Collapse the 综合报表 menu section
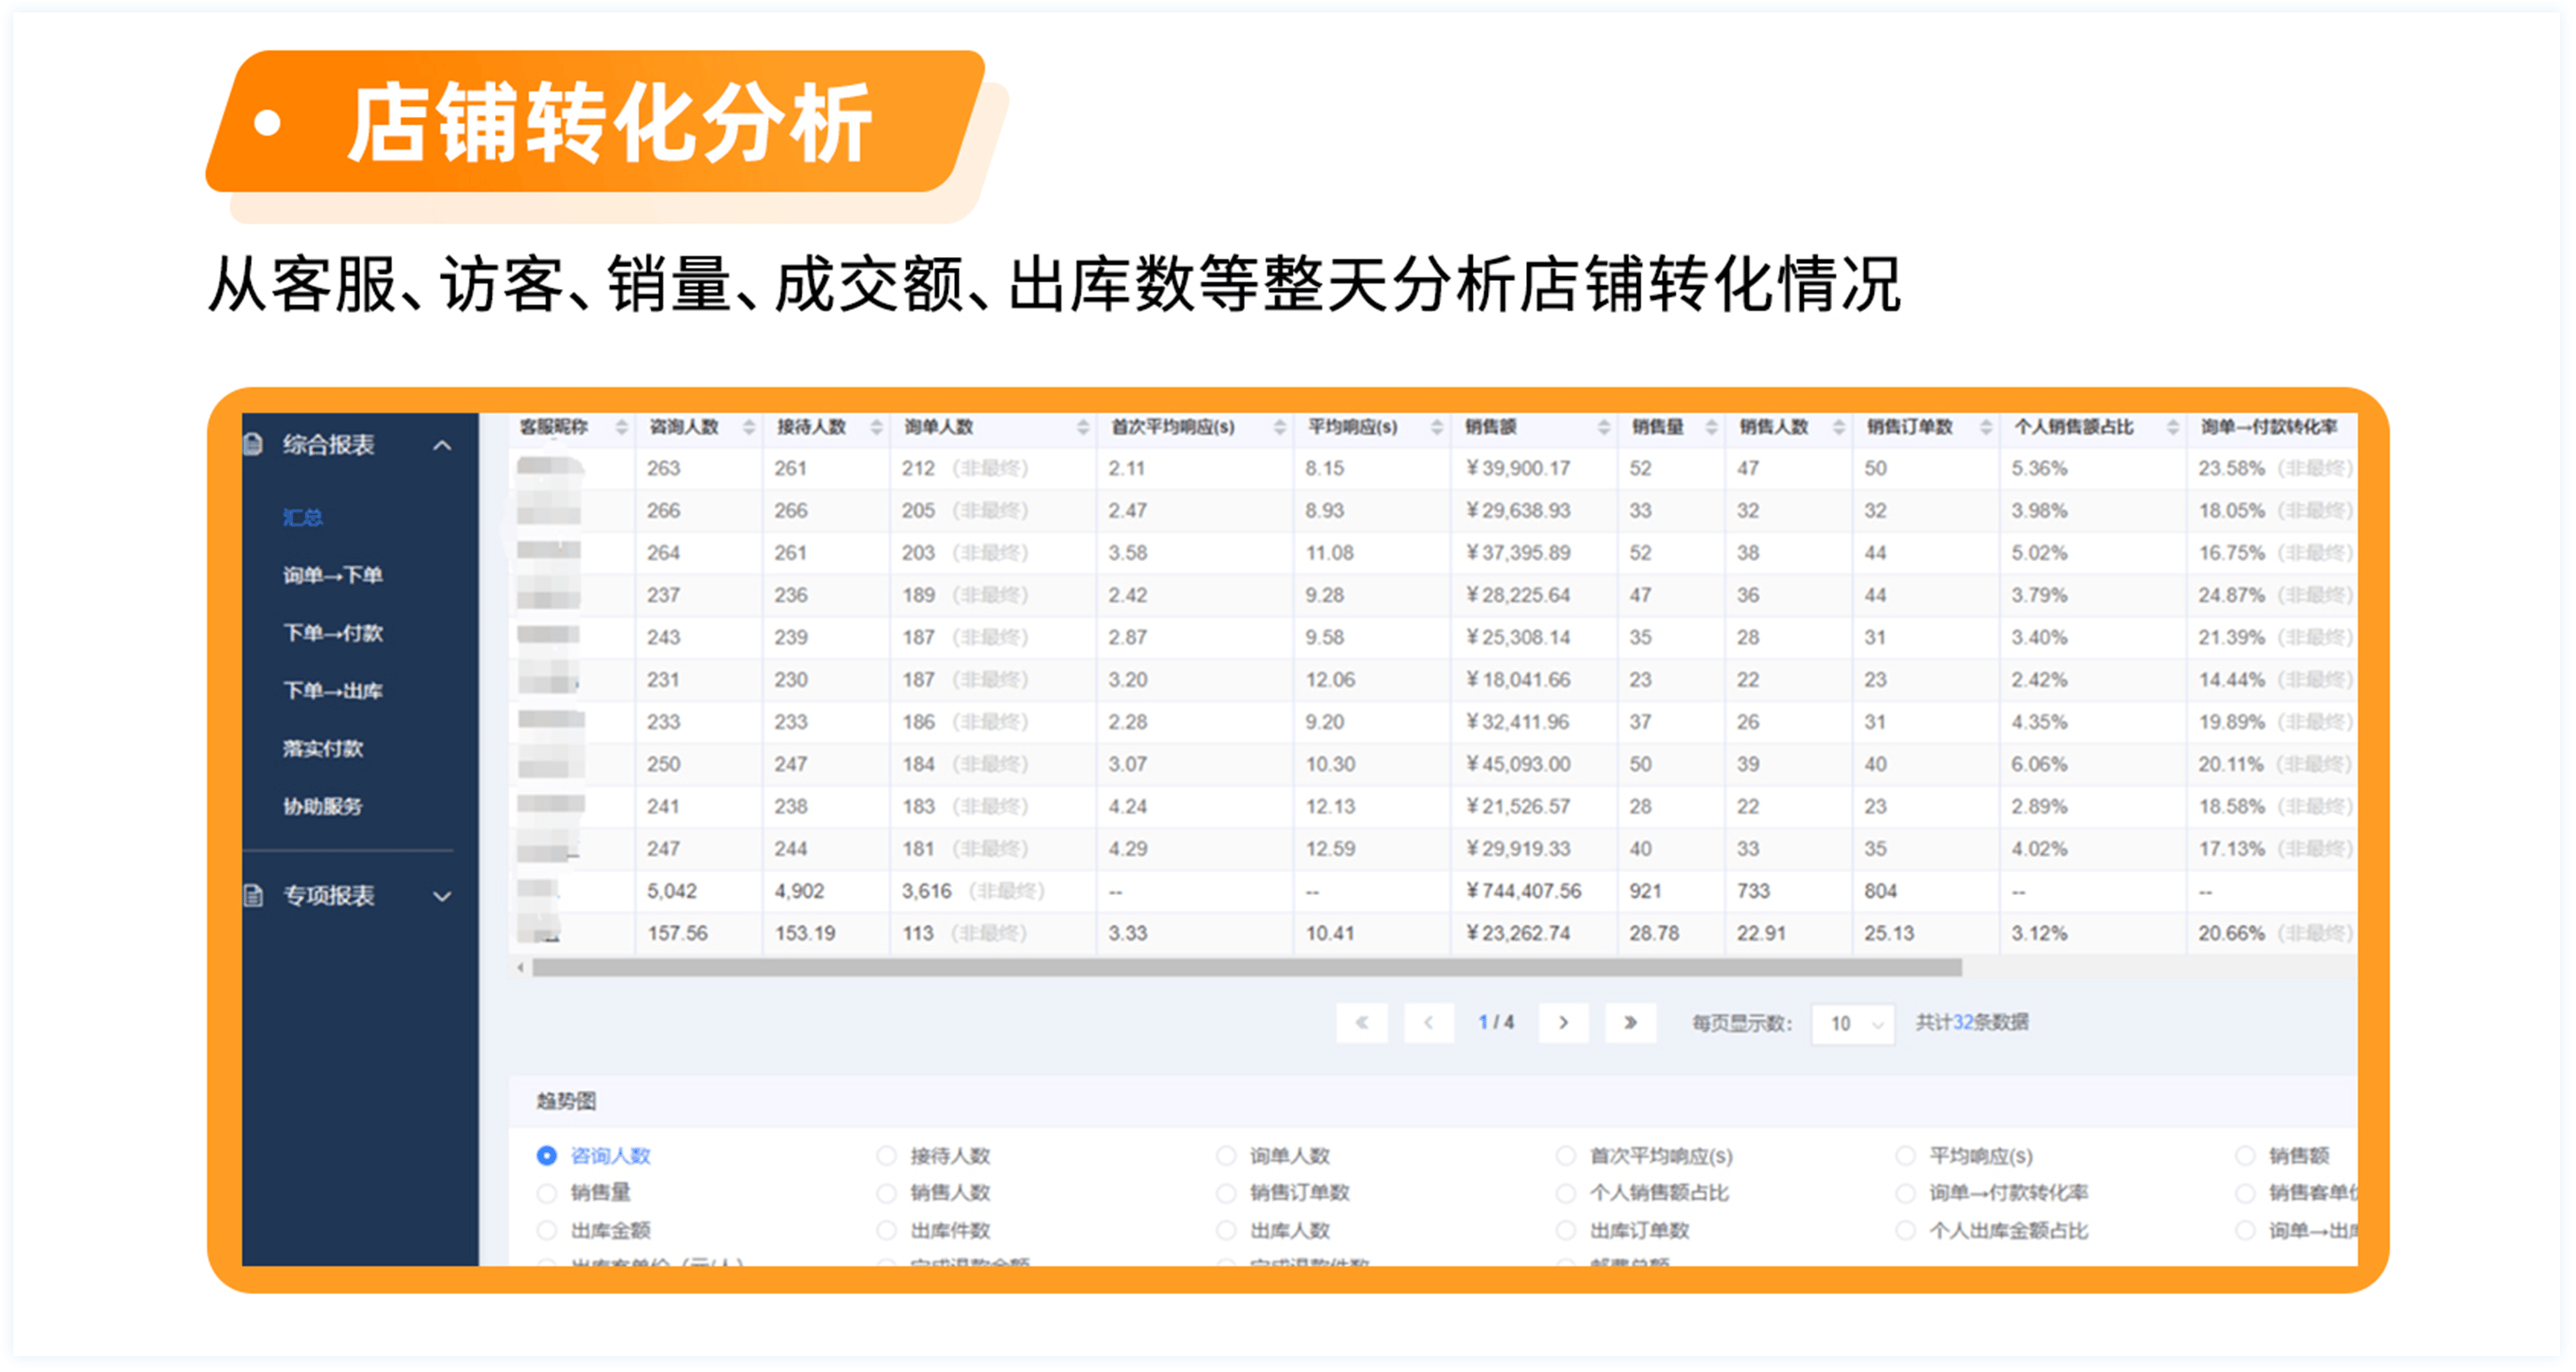The height and width of the screenshot is (1372, 2576). pos(442,446)
